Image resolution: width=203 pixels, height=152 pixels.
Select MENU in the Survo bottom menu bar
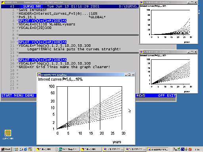point(19,95)
